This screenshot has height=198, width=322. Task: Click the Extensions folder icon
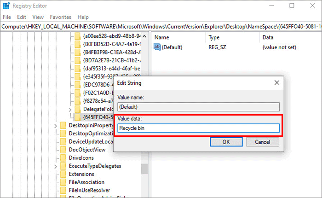63,174
